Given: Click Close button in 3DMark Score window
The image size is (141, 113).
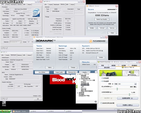Looking at the screenshot, I should pyautogui.click(x=112, y=33).
